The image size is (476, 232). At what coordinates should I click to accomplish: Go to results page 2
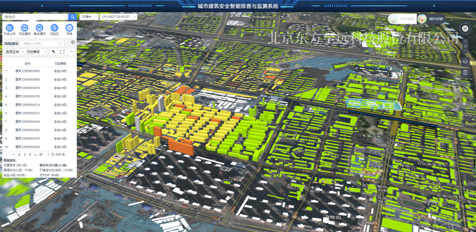tap(19, 154)
